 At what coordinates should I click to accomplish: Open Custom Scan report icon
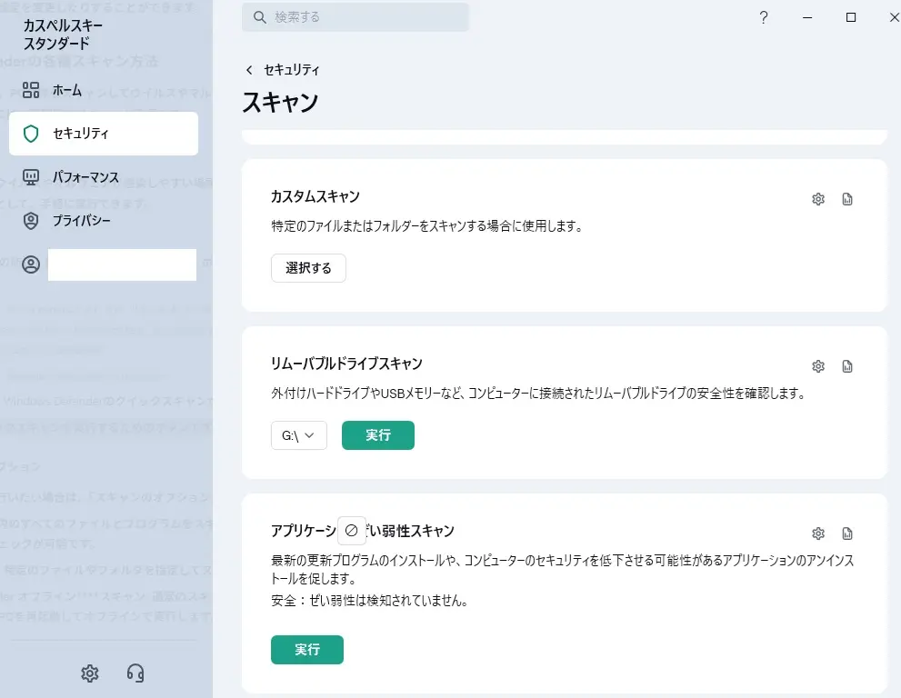pyautogui.click(x=847, y=199)
